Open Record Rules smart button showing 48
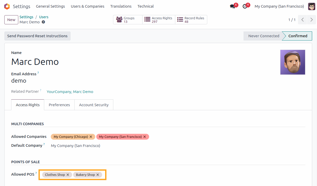317x186 pixels. (191, 20)
